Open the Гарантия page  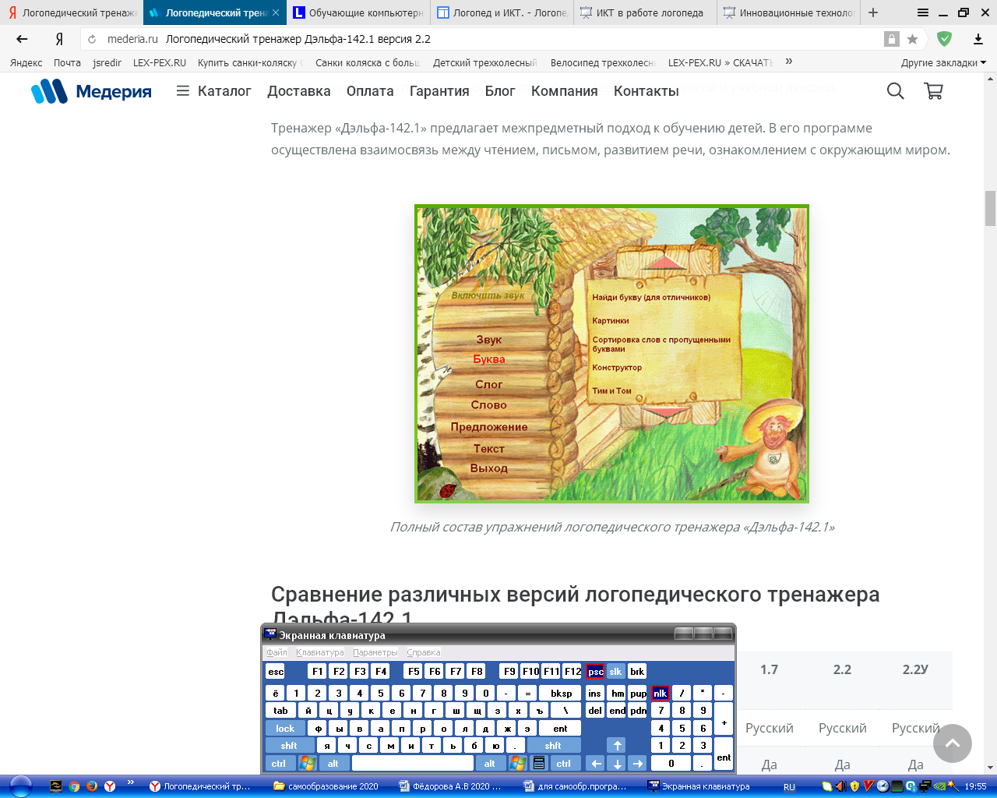439,91
